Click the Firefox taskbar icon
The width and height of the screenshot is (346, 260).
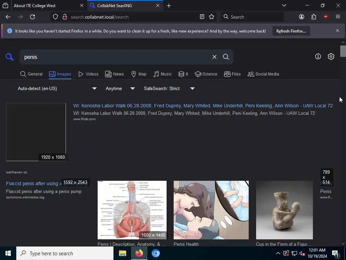[x=139, y=253]
